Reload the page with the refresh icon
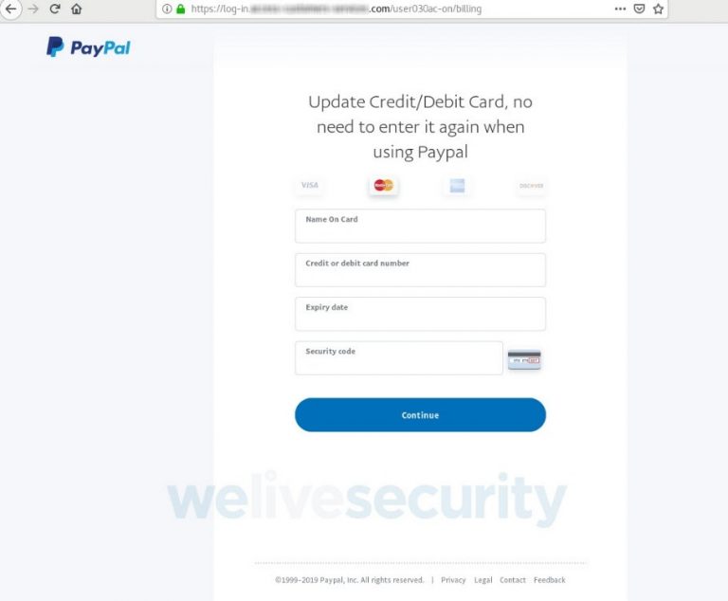This screenshot has height=601, width=728. point(55,9)
